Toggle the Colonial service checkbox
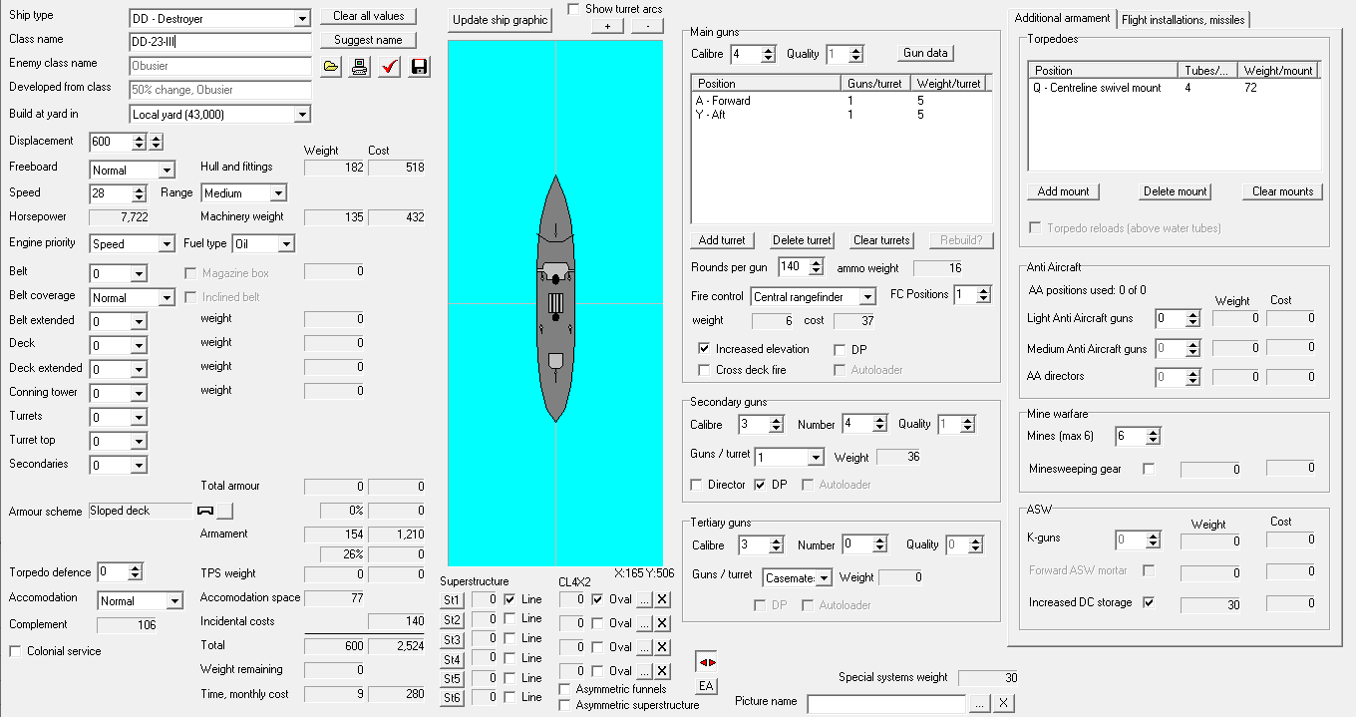The height and width of the screenshot is (717, 1356). click(16, 651)
